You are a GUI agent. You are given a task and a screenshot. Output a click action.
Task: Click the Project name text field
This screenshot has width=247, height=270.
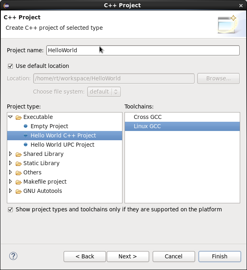click(143, 50)
